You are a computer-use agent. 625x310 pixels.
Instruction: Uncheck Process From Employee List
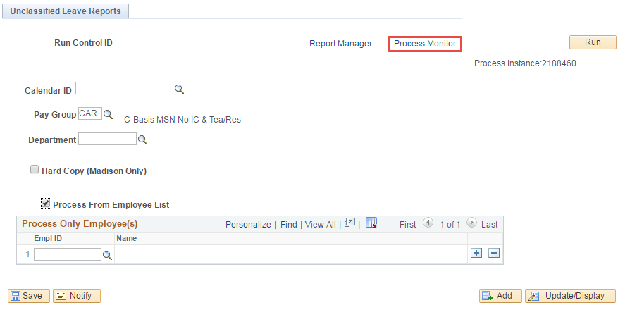click(x=46, y=203)
